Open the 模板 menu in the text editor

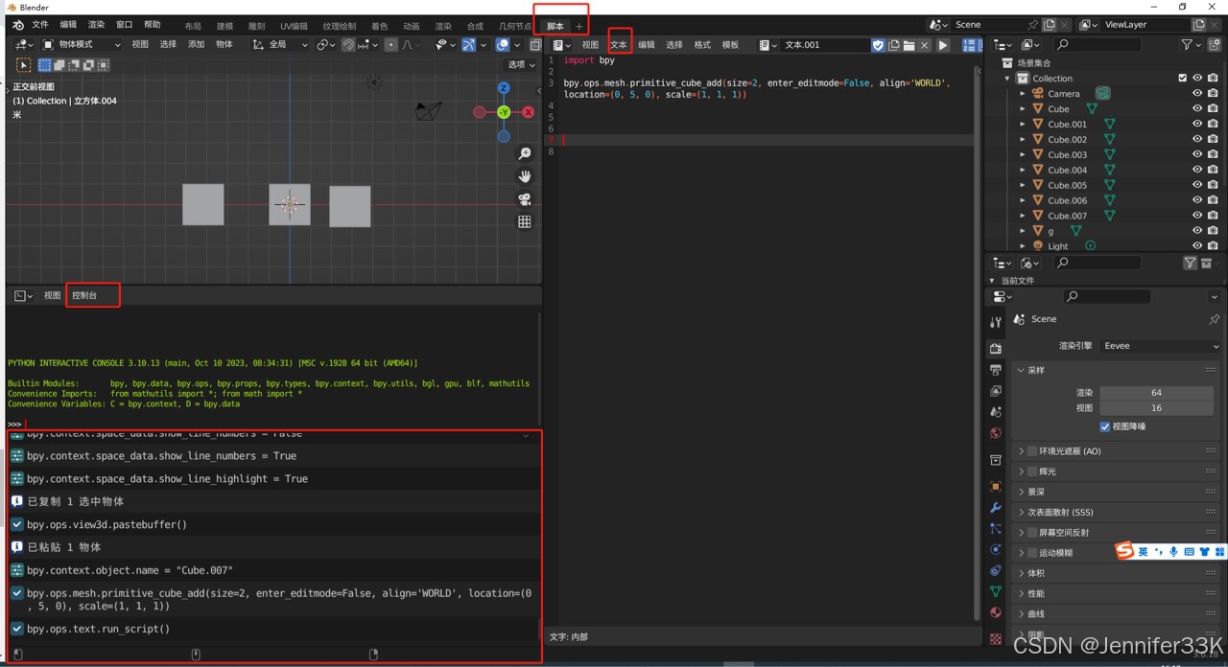pos(730,45)
